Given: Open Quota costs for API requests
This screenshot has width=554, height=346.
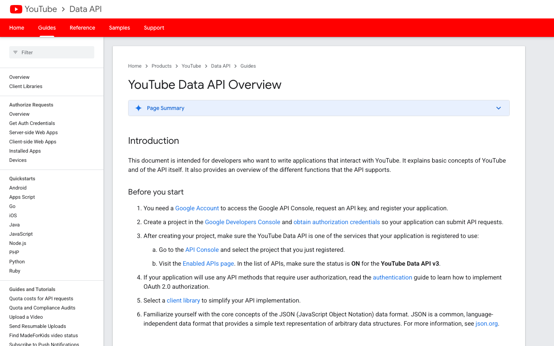Looking at the screenshot, I should tap(41, 299).
